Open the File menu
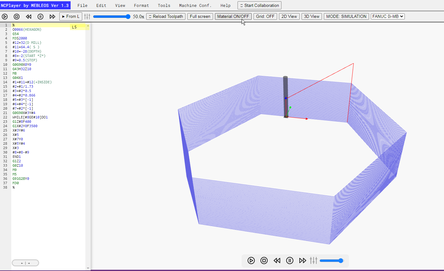 coord(83,5)
